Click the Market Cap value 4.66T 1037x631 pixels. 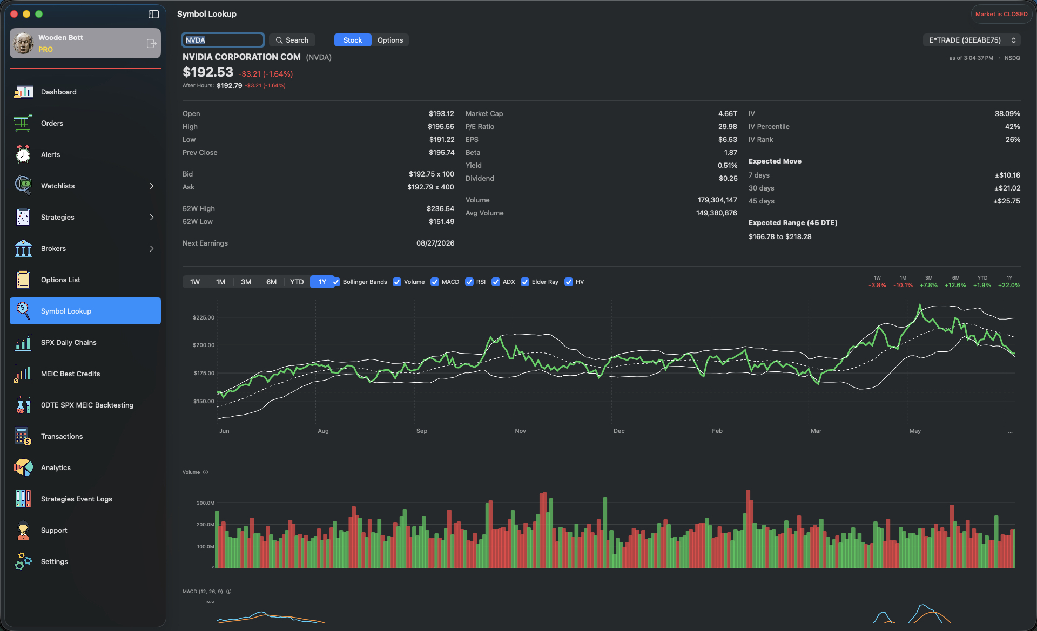click(728, 113)
